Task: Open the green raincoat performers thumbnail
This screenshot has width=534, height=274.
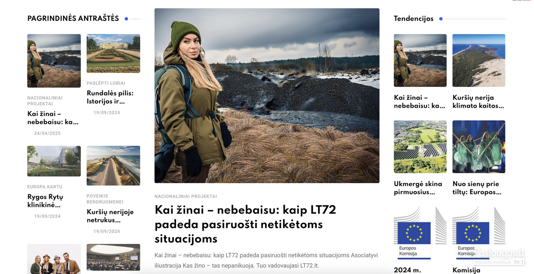Action: click(479, 146)
